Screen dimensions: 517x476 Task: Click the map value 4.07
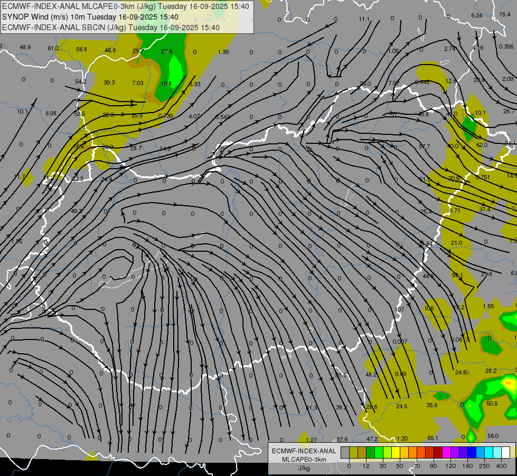[x=194, y=116]
